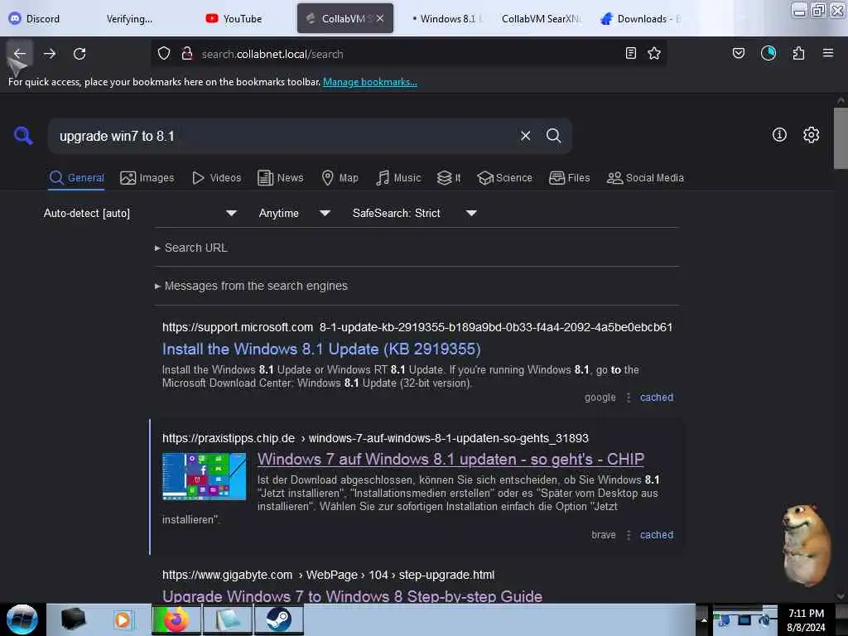
Task: Open the About info icon
Action: pyautogui.click(x=779, y=135)
